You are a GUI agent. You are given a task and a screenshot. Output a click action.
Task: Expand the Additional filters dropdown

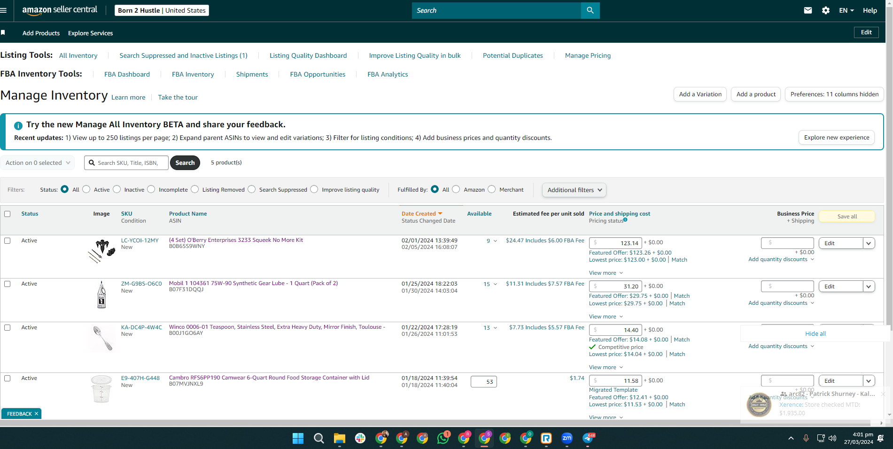574,190
